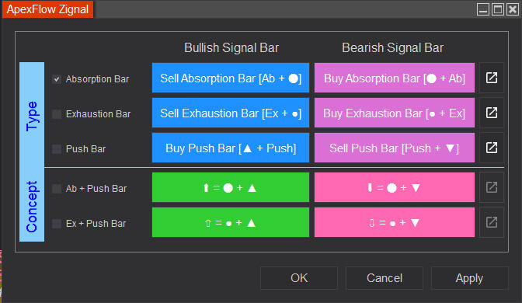
Task: Click the Bearish Signal Bar column header
Action: [393, 47]
